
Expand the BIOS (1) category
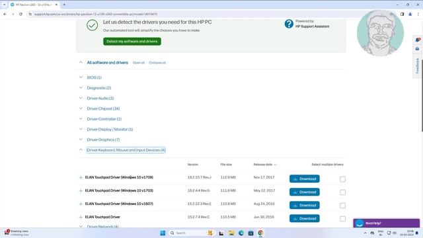(x=94, y=77)
